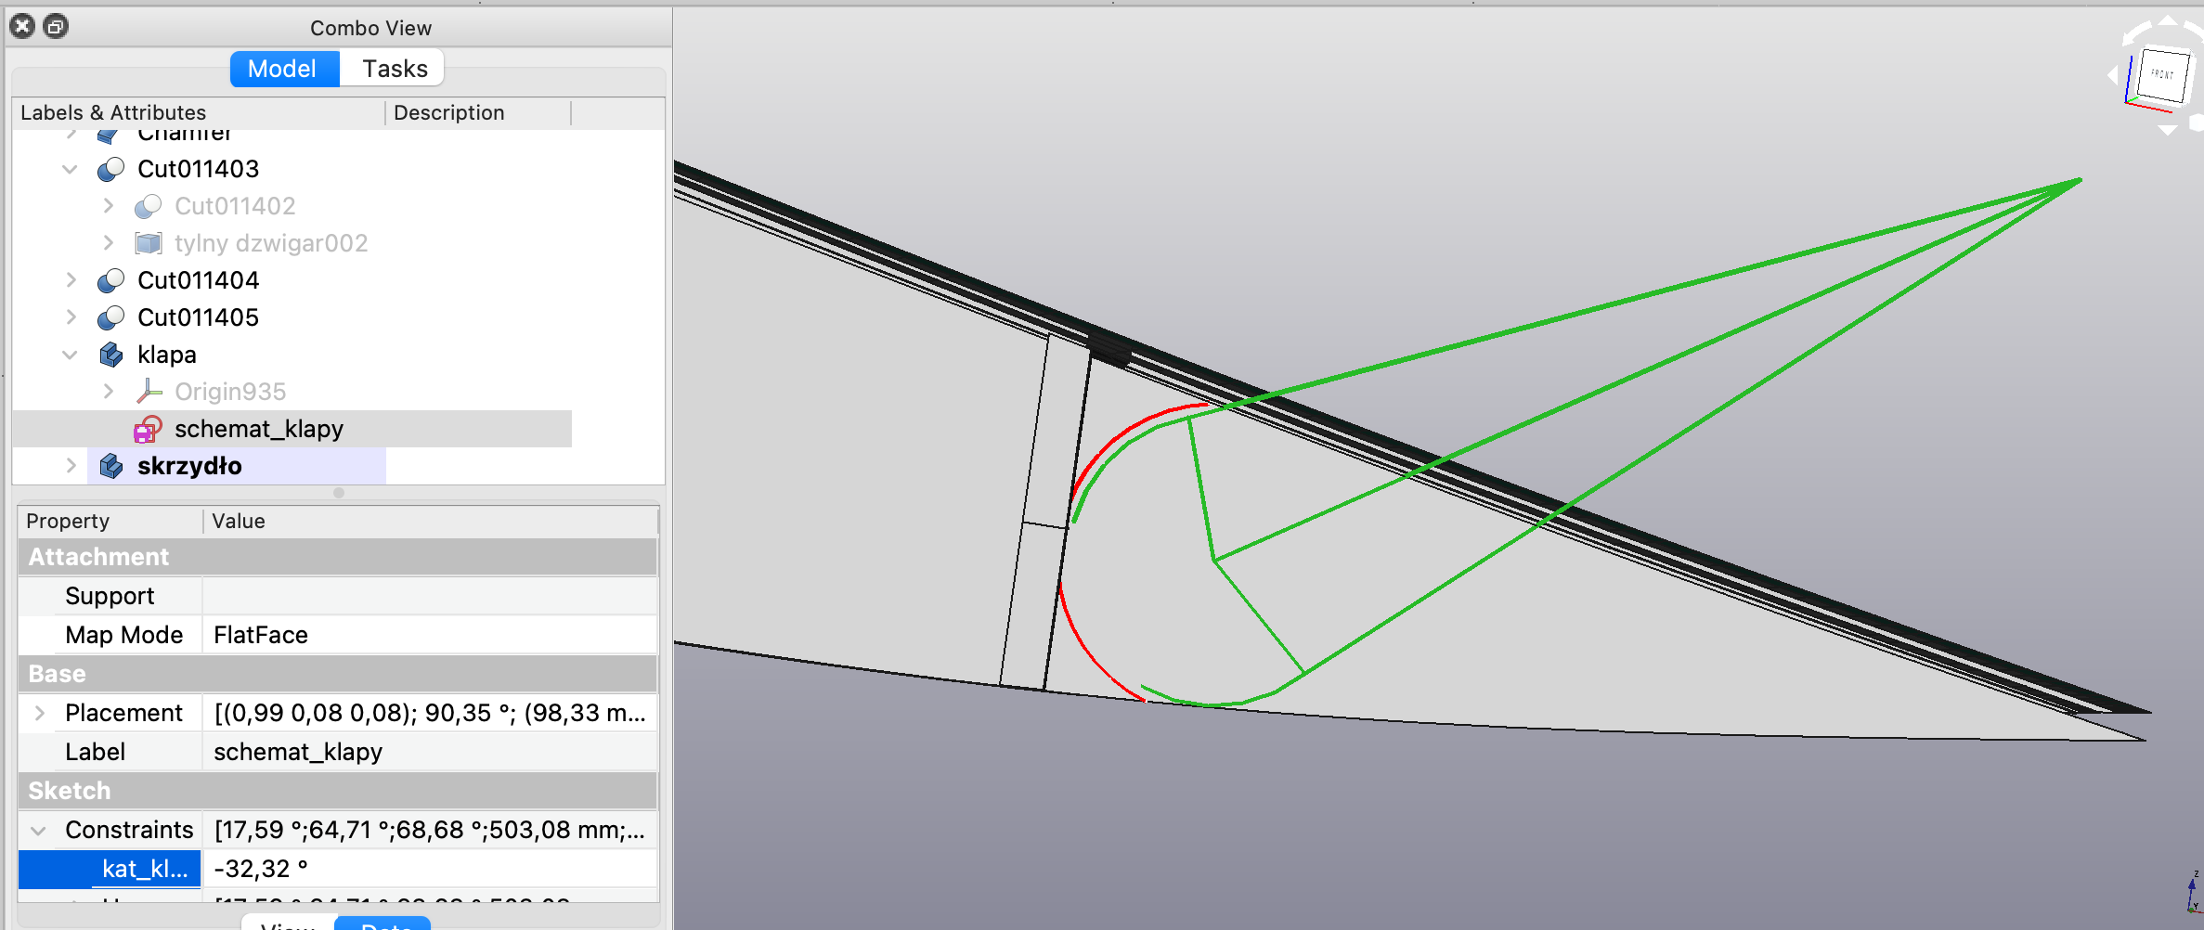The image size is (2204, 930).
Task: Click the Cut011405 cut icon
Action: pyautogui.click(x=110, y=317)
